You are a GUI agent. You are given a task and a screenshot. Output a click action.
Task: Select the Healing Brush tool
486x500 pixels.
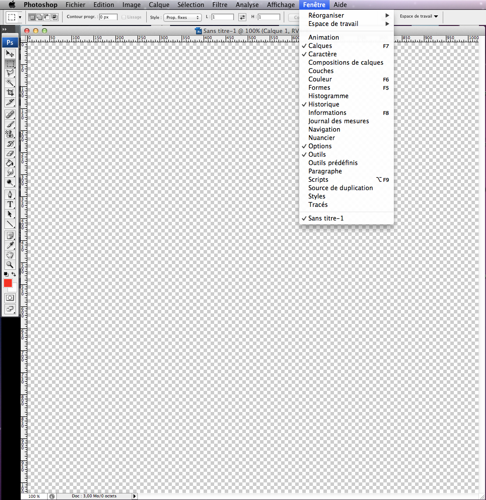point(10,114)
